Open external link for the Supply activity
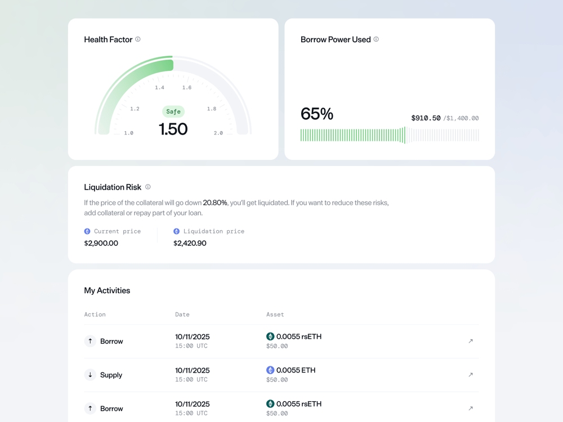 tap(470, 375)
